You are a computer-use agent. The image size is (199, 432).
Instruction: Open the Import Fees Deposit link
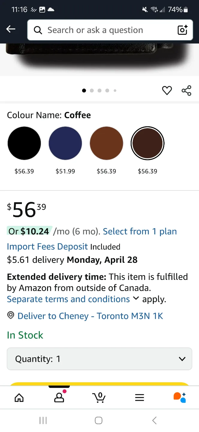[x=47, y=247]
